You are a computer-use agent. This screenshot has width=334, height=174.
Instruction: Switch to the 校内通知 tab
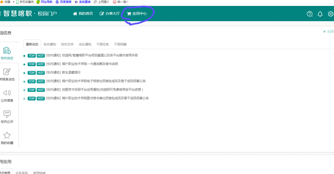49,44
